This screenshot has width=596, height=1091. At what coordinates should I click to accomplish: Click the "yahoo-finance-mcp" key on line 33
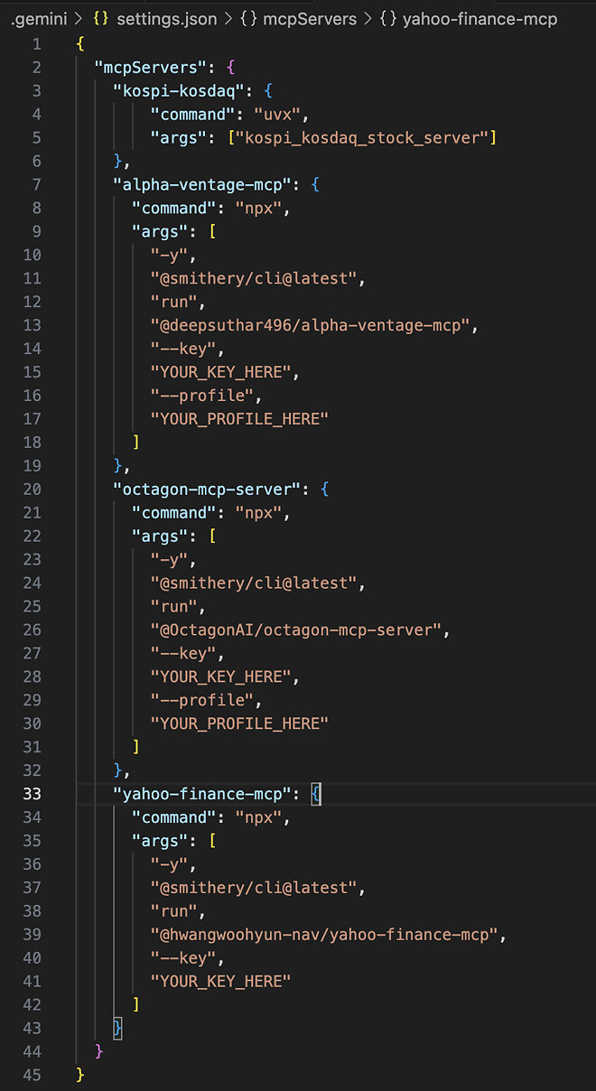[203, 795]
